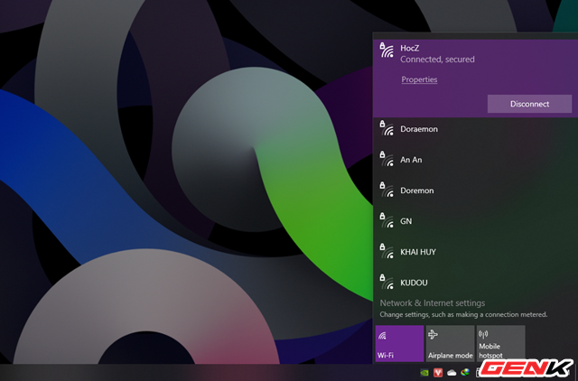The width and height of the screenshot is (578, 381).
Task: Select the GN Wi-Fi network
Action: pyautogui.click(x=475, y=221)
